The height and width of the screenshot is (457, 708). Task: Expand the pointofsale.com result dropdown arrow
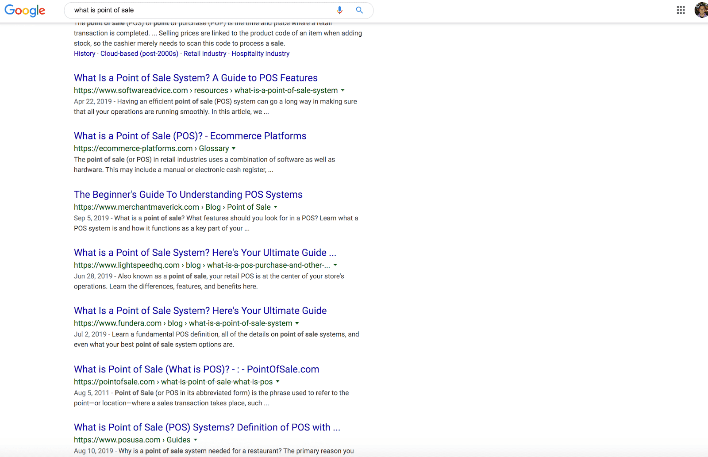tap(277, 381)
